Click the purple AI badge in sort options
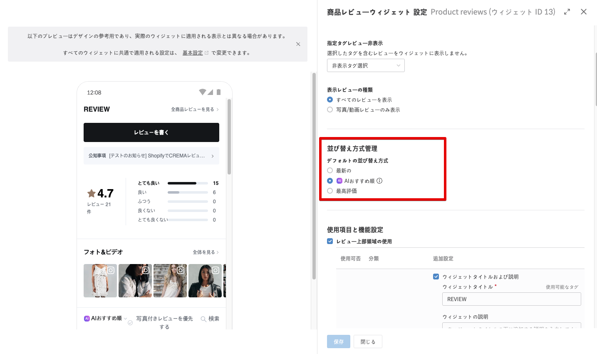 click(339, 181)
